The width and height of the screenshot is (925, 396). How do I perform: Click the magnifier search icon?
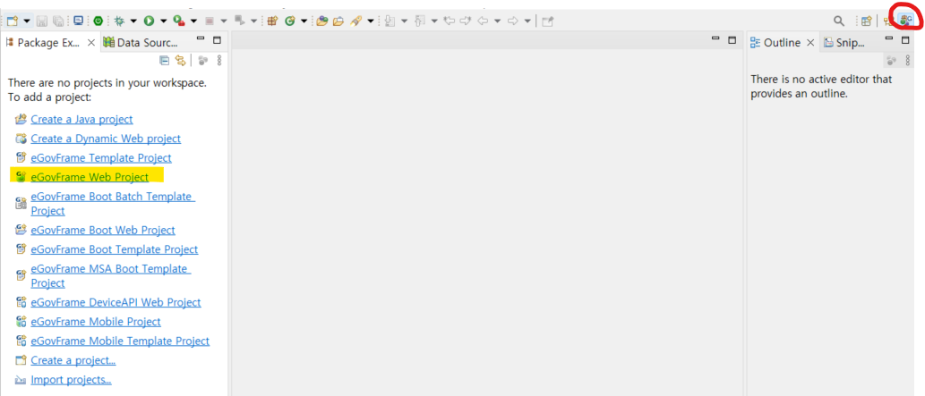[838, 21]
